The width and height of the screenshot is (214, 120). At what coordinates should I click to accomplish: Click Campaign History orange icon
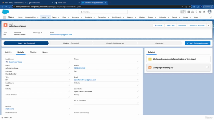tap(150, 68)
